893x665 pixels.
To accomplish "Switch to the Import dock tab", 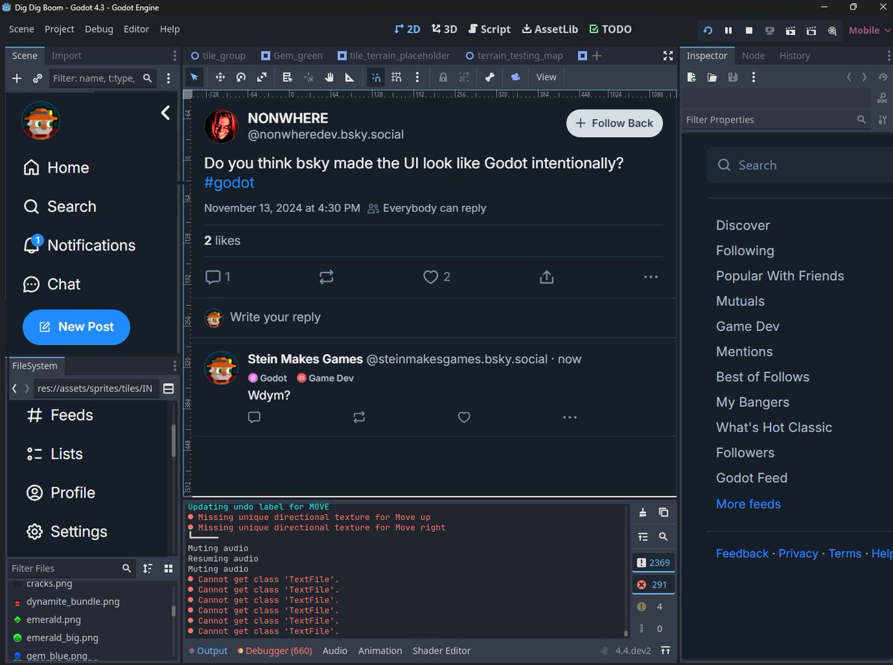I will (66, 56).
